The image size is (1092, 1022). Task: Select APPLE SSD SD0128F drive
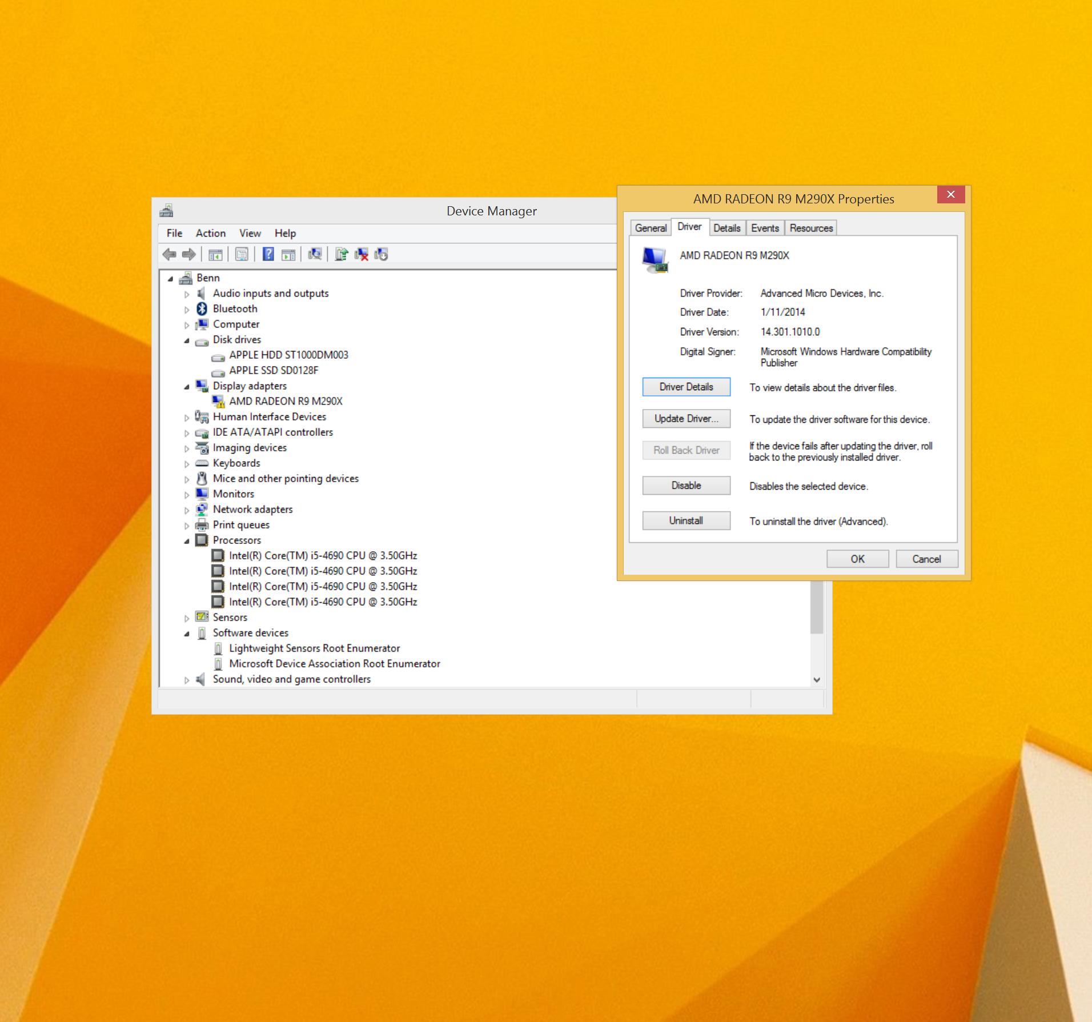tap(274, 370)
